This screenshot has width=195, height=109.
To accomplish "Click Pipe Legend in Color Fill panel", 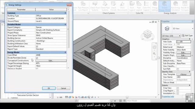I will tap(139, 6).
